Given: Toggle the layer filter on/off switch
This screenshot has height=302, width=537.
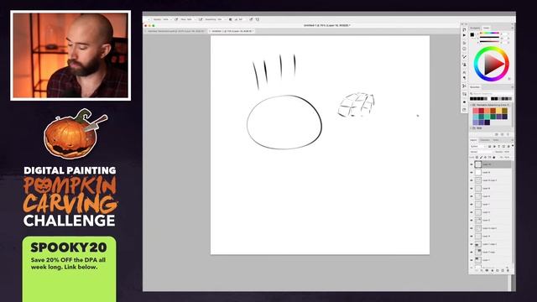Looking at the screenshot, I should pyautogui.click(x=513, y=146).
